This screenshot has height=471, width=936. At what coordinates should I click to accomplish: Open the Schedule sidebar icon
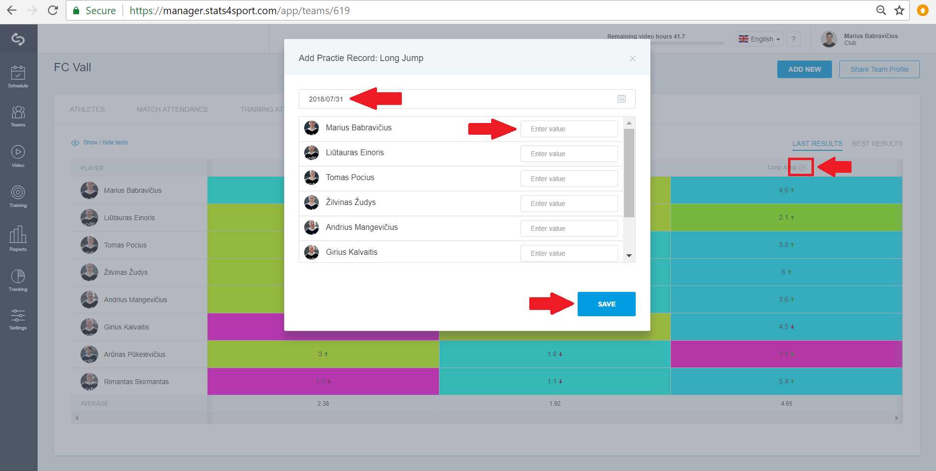(18, 77)
